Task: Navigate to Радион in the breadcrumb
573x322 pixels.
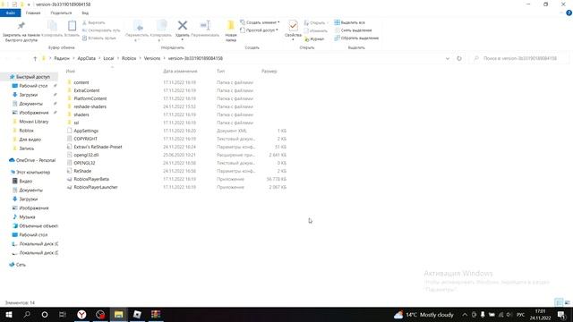Action: (62, 58)
